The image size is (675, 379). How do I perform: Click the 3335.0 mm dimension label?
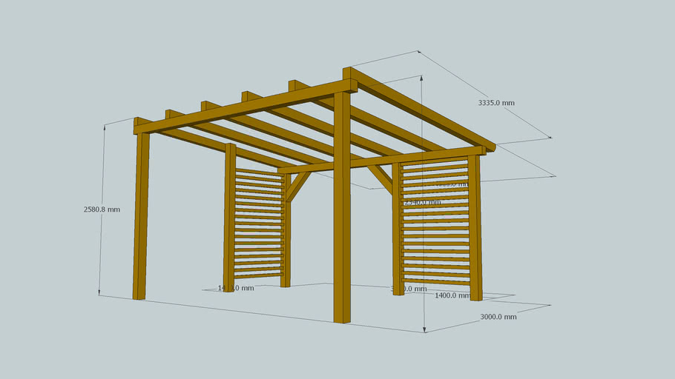(x=496, y=104)
